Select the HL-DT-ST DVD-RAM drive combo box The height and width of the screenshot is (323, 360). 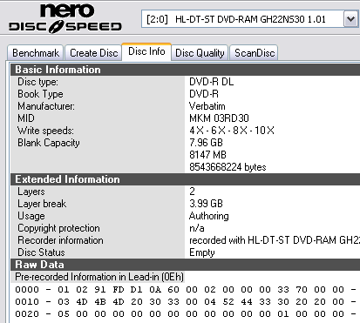(249, 19)
